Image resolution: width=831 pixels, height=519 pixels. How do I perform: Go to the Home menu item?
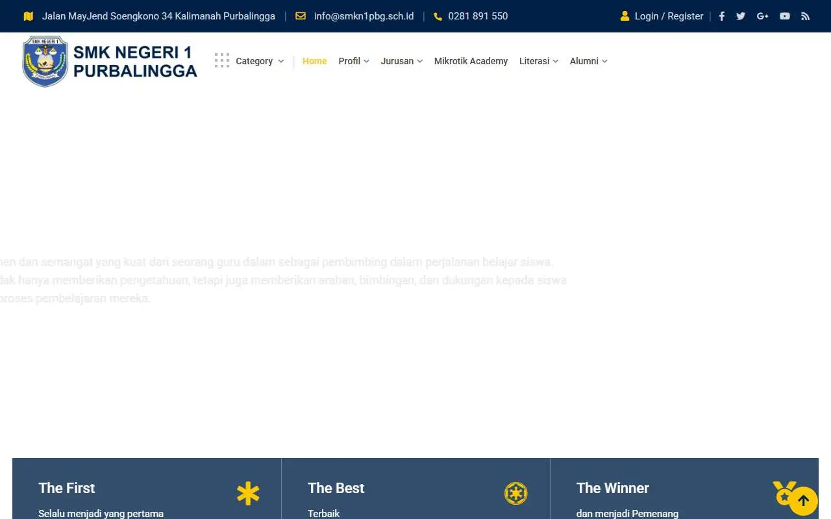[315, 61]
